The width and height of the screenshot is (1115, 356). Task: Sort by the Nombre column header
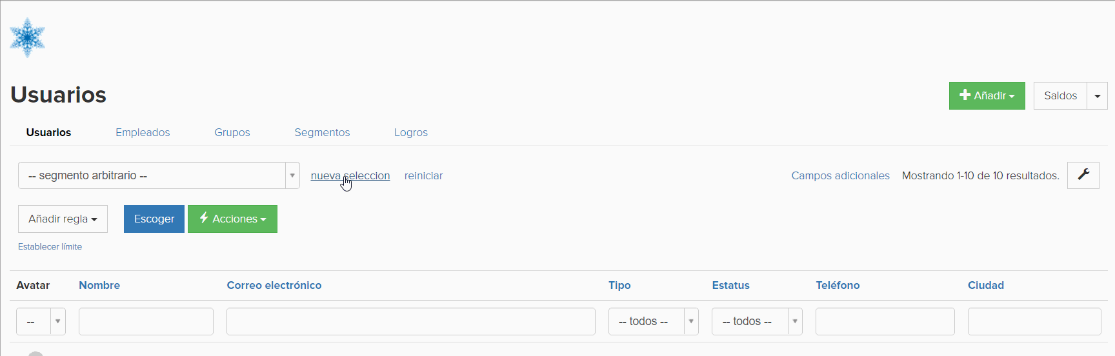[x=99, y=285]
